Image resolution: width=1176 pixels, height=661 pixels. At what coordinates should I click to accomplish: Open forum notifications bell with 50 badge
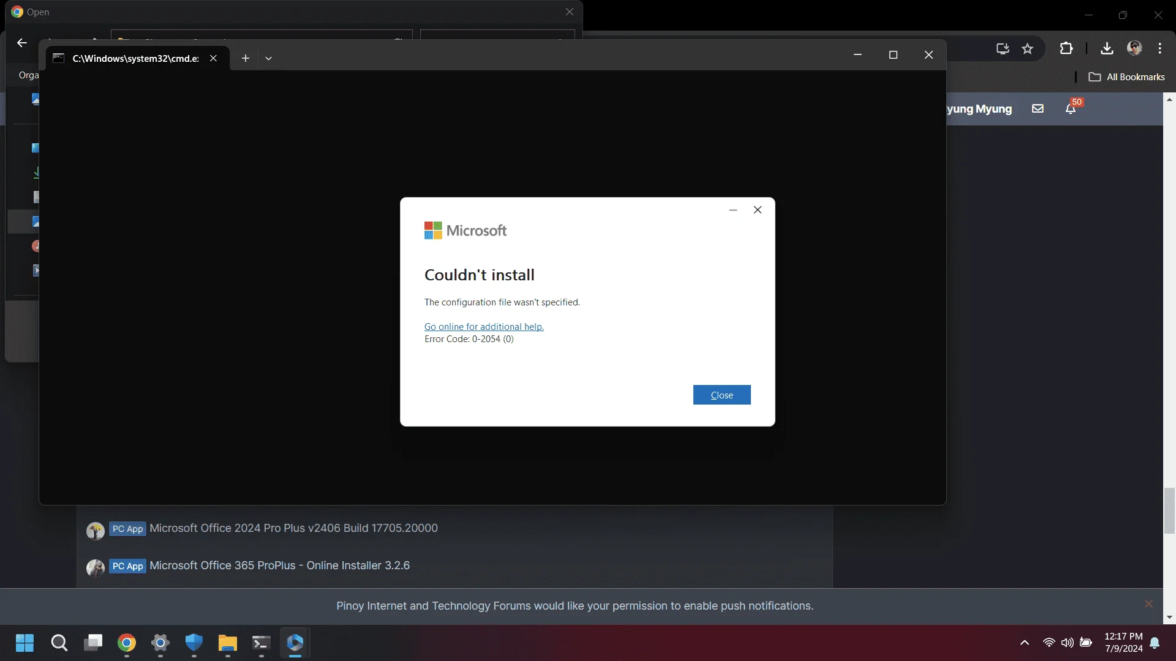[1071, 107]
